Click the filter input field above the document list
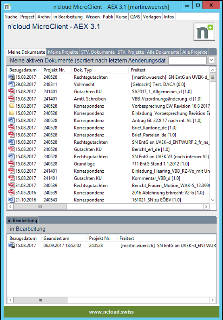 (188, 60)
